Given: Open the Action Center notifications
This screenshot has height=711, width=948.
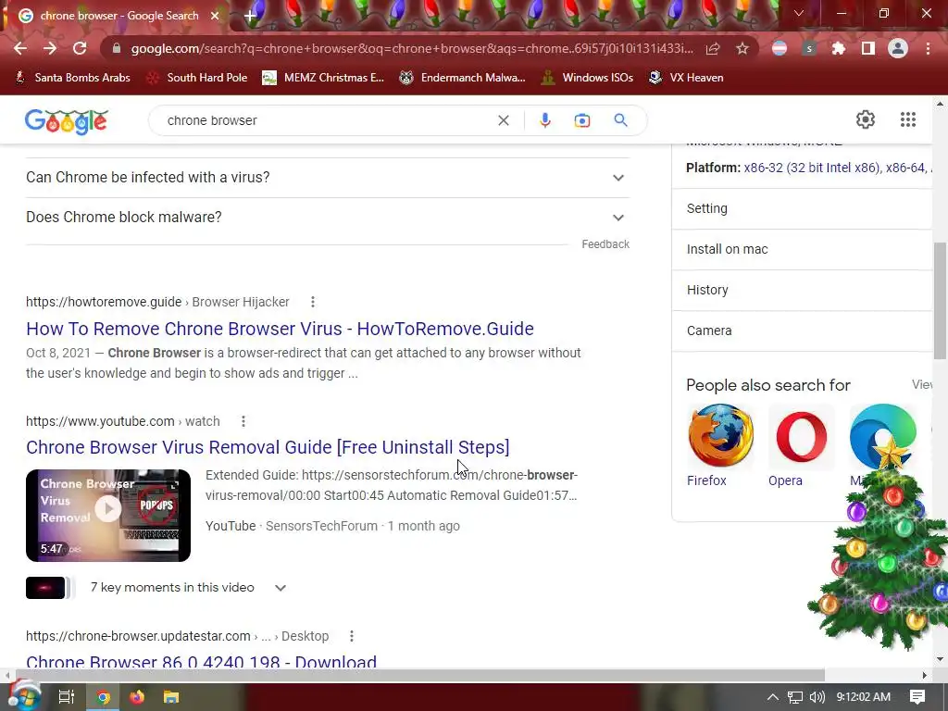Looking at the screenshot, I should pyautogui.click(x=917, y=697).
